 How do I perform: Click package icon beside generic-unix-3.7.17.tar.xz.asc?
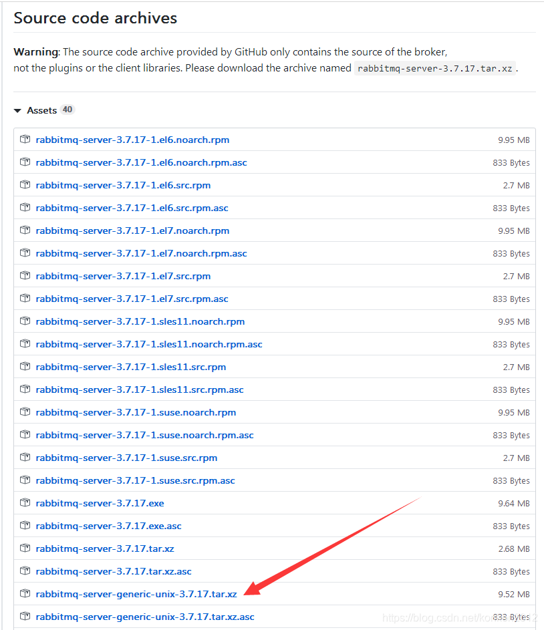pos(25,616)
